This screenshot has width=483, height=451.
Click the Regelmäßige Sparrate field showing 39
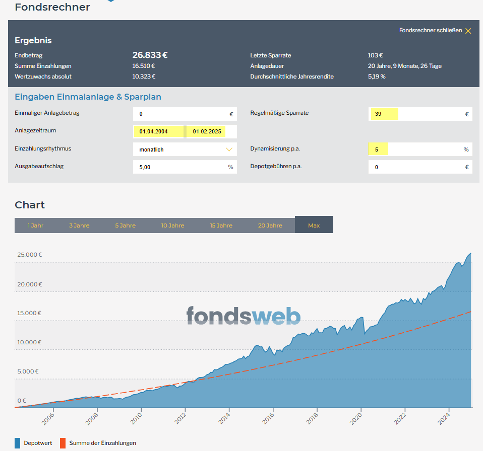point(420,114)
